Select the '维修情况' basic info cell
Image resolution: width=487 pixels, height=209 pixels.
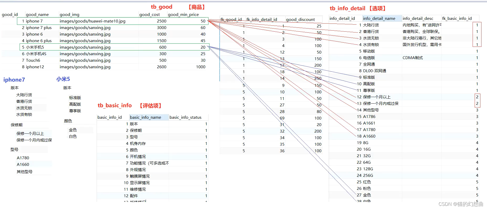pyautogui.click(x=138, y=189)
